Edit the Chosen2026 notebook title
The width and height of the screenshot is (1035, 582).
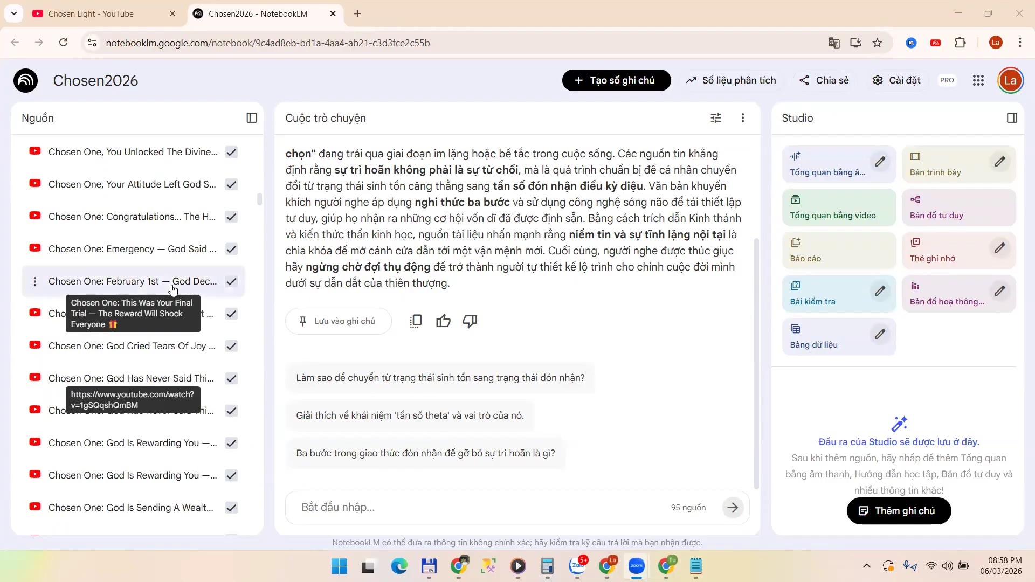95,80
